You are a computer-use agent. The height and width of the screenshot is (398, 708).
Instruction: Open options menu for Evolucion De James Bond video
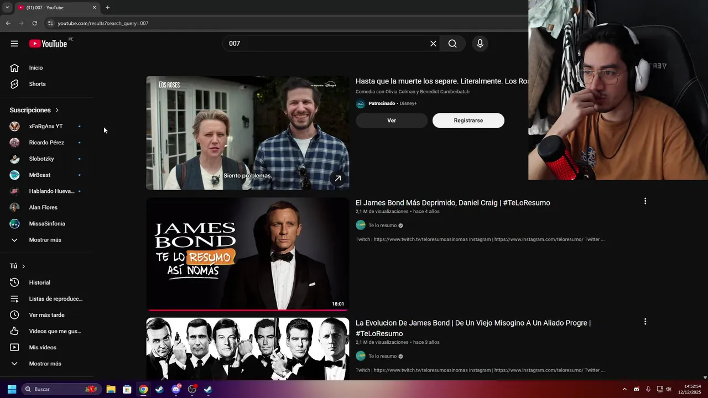[645, 322]
